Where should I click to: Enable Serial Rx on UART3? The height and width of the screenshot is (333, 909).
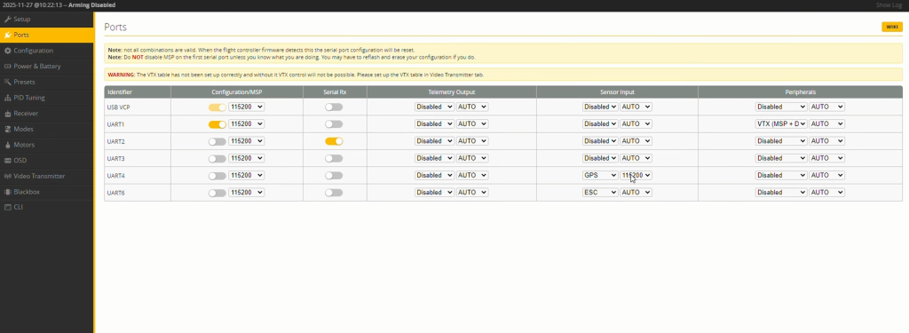[334, 158]
